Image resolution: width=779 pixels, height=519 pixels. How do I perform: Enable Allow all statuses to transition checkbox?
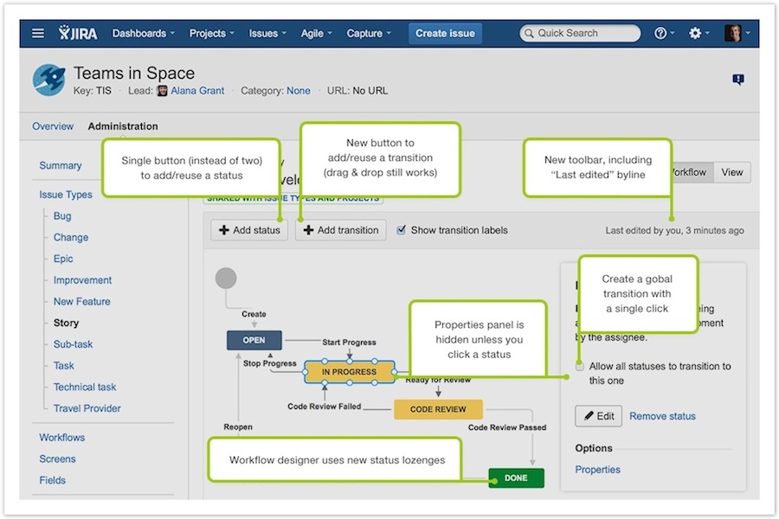pyautogui.click(x=579, y=366)
